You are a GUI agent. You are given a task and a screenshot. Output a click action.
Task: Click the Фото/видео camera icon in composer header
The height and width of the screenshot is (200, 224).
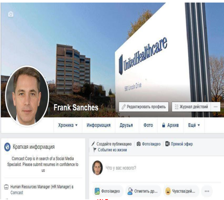pyautogui.click(x=139, y=144)
